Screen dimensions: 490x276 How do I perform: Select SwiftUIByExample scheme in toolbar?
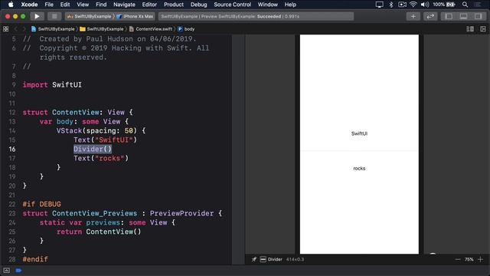pyautogui.click(x=90, y=16)
